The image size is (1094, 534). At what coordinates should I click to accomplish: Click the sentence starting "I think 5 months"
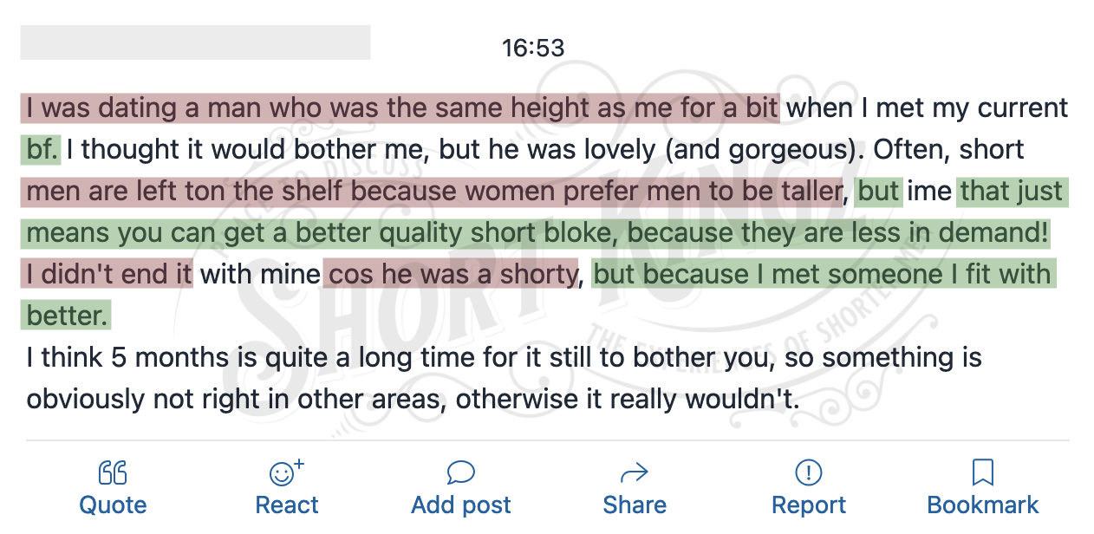click(505, 379)
